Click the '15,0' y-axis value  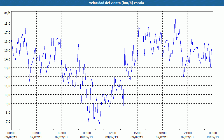tap(7, 50)
